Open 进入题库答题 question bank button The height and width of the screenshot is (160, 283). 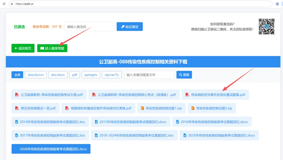(52, 48)
